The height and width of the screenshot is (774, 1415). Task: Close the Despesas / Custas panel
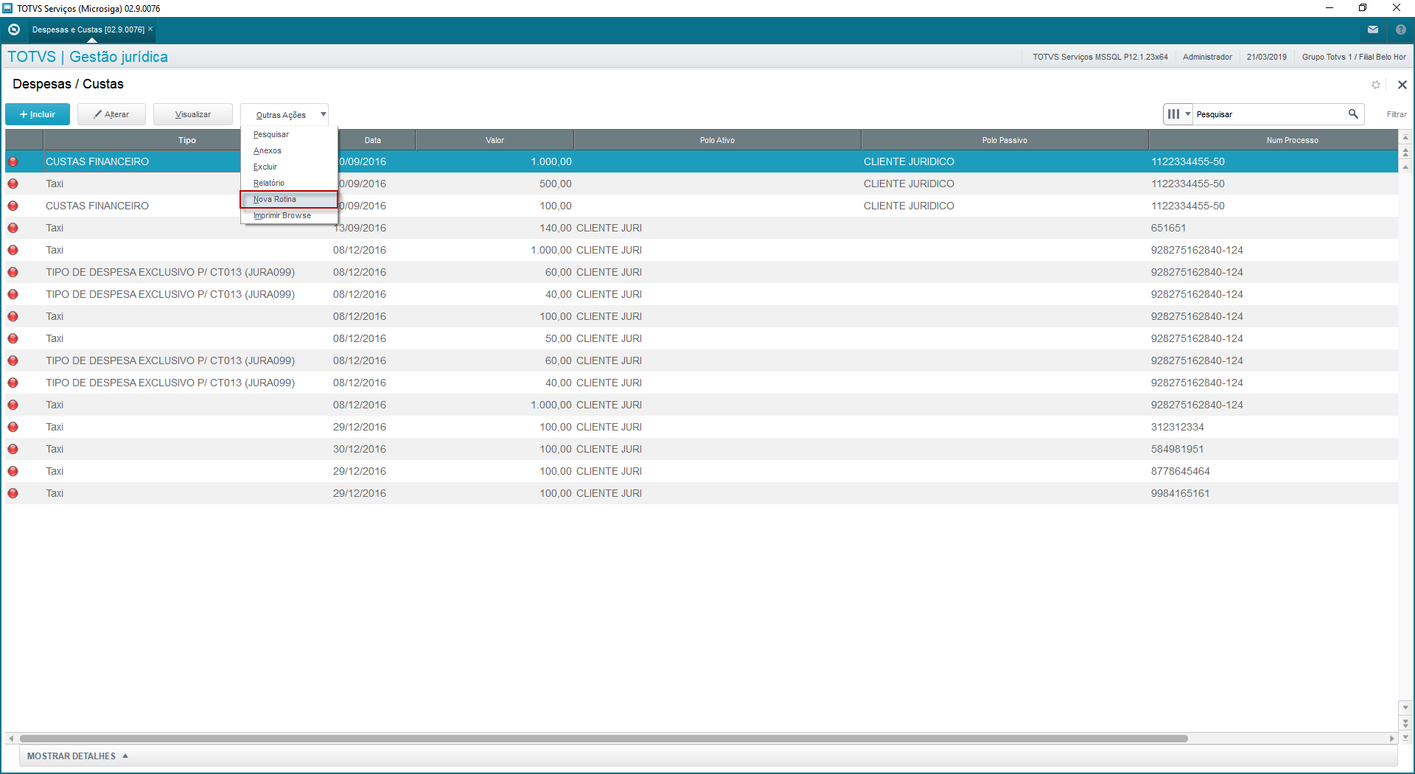pos(1402,85)
